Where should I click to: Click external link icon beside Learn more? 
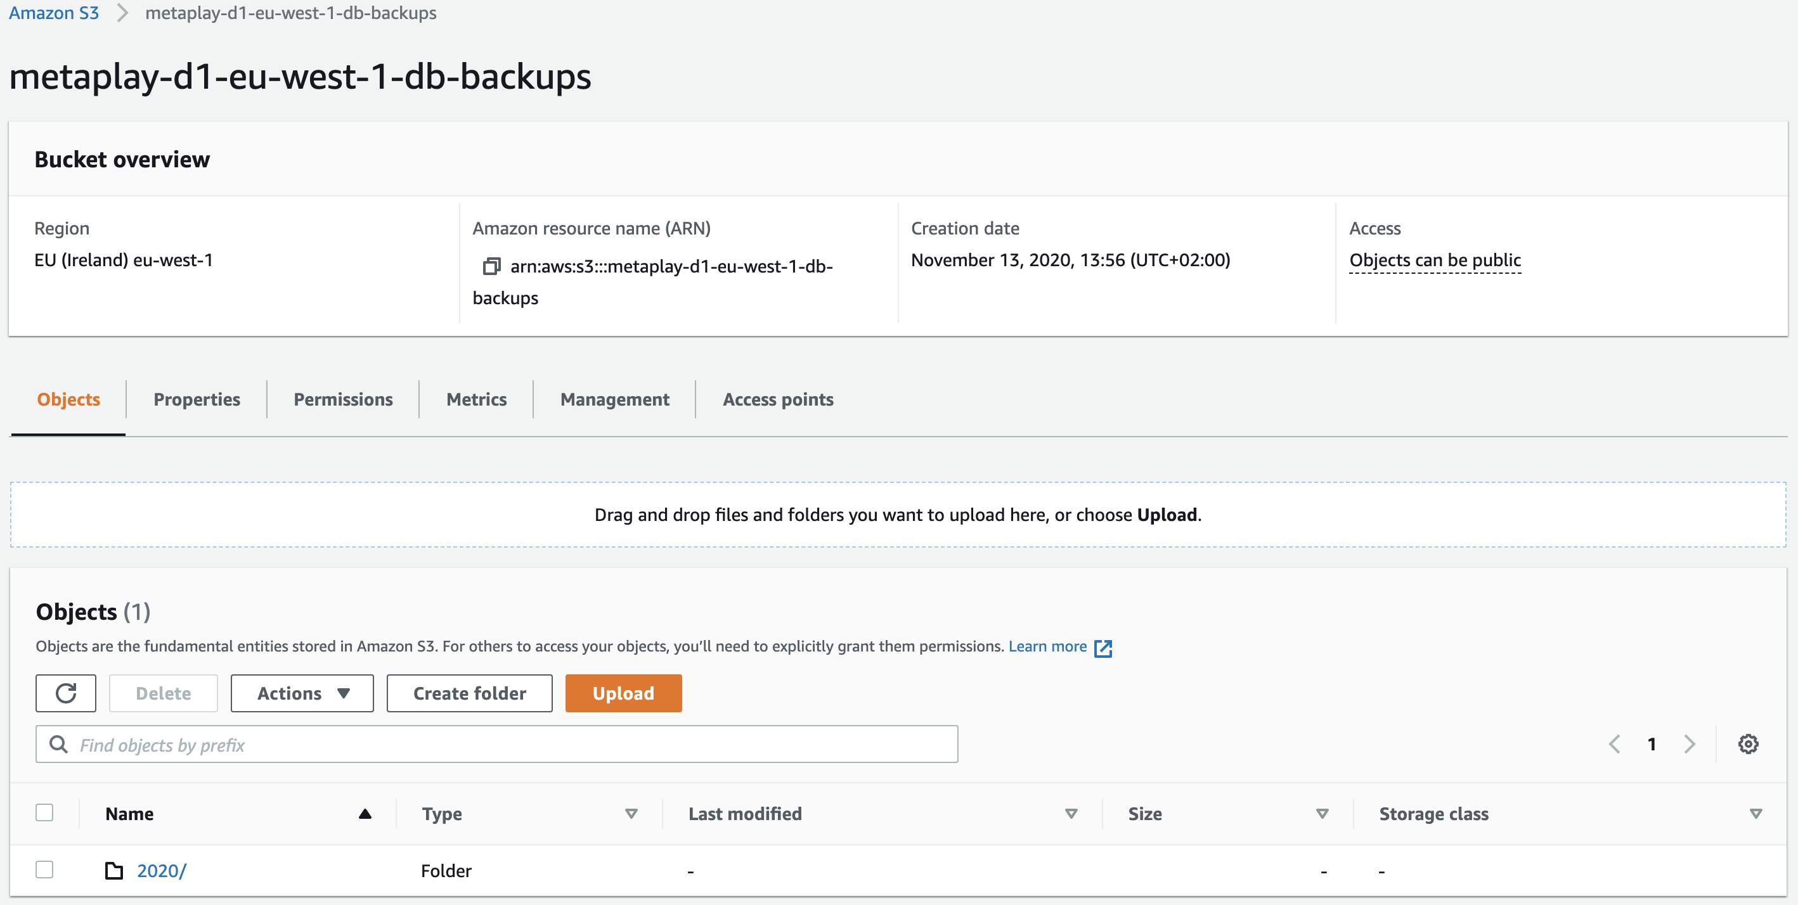coord(1103,648)
